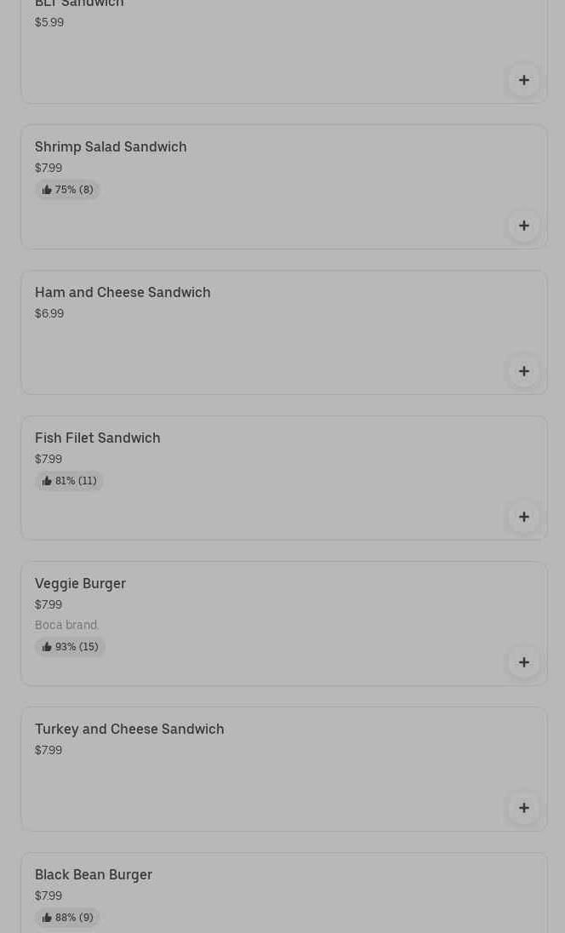The width and height of the screenshot is (565, 933).
Task: Add Turkey and Cheese Sandwich via plus
Action: click(523, 808)
